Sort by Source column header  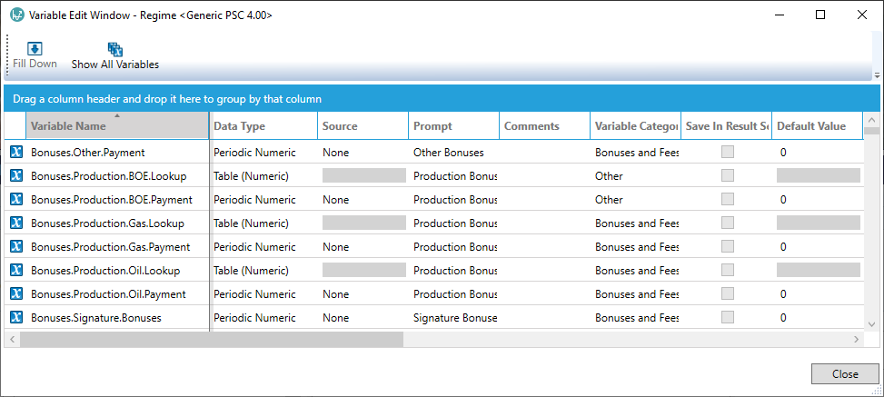point(363,125)
